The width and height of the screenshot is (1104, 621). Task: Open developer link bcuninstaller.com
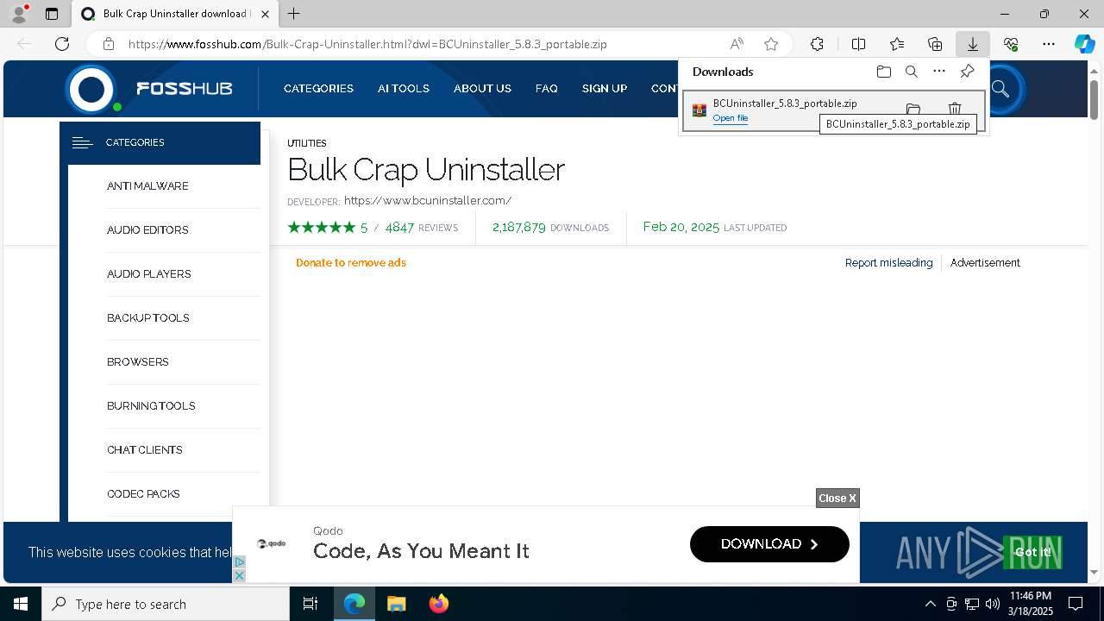(428, 201)
